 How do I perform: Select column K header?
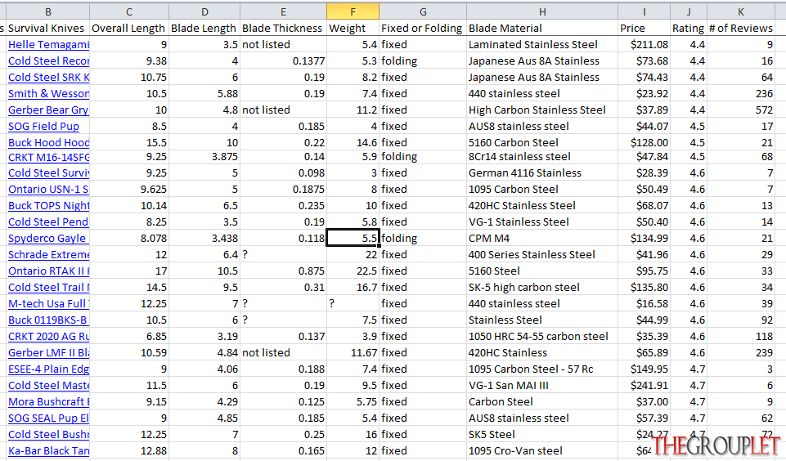tap(741, 11)
